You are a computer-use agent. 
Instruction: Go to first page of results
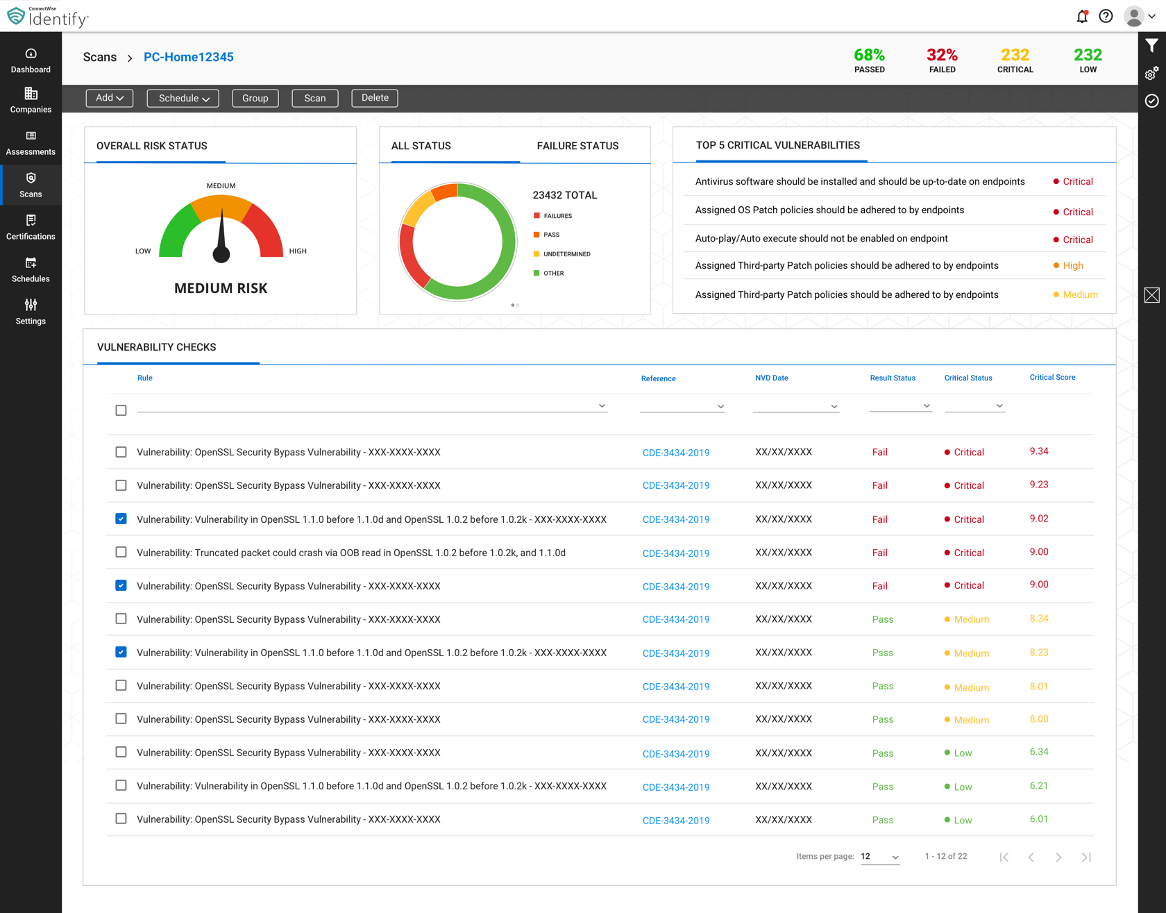click(x=1004, y=857)
